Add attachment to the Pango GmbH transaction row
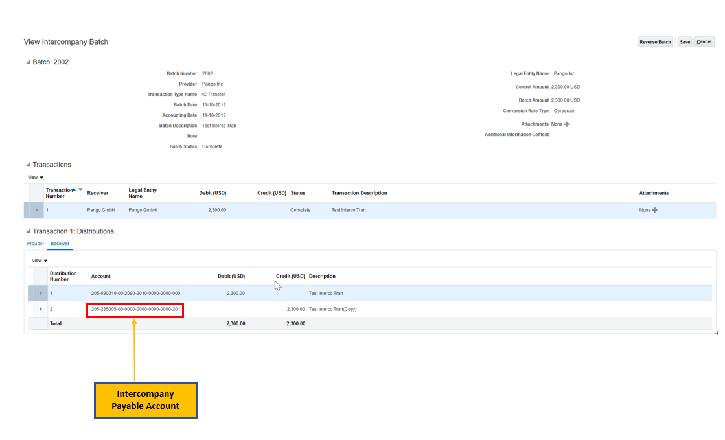 [654, 210]
